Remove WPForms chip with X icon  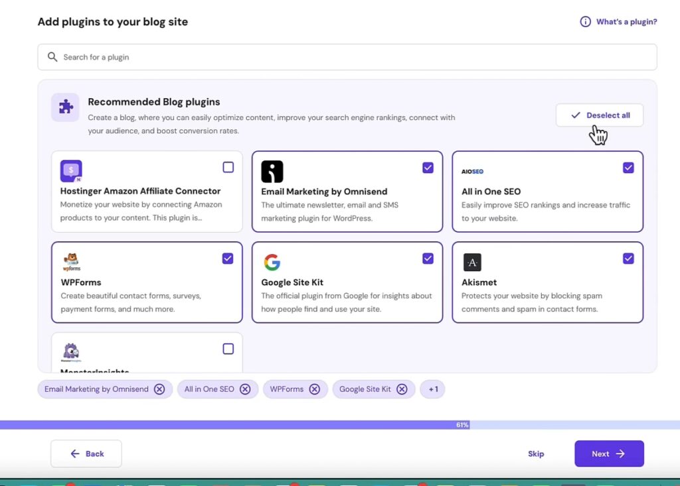[314, 389]
